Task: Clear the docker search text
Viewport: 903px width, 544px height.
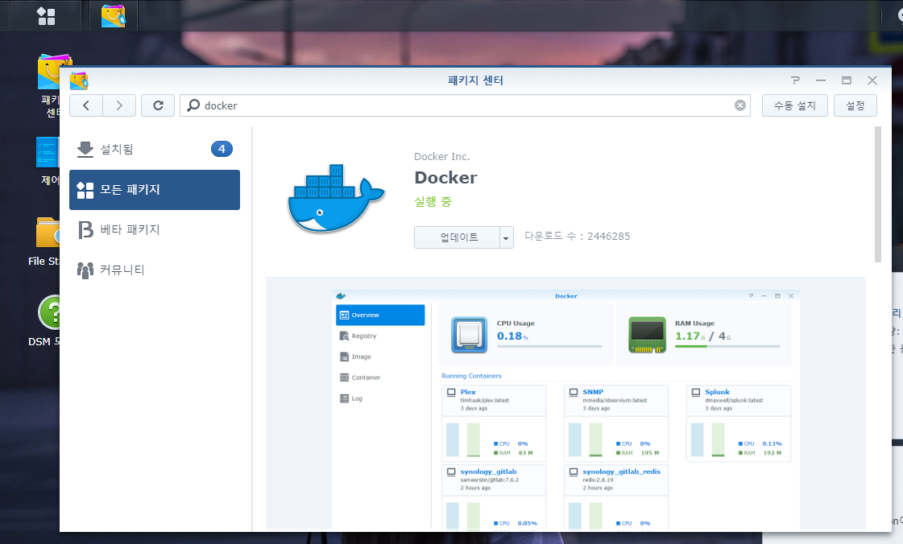Action: [740, 105]
